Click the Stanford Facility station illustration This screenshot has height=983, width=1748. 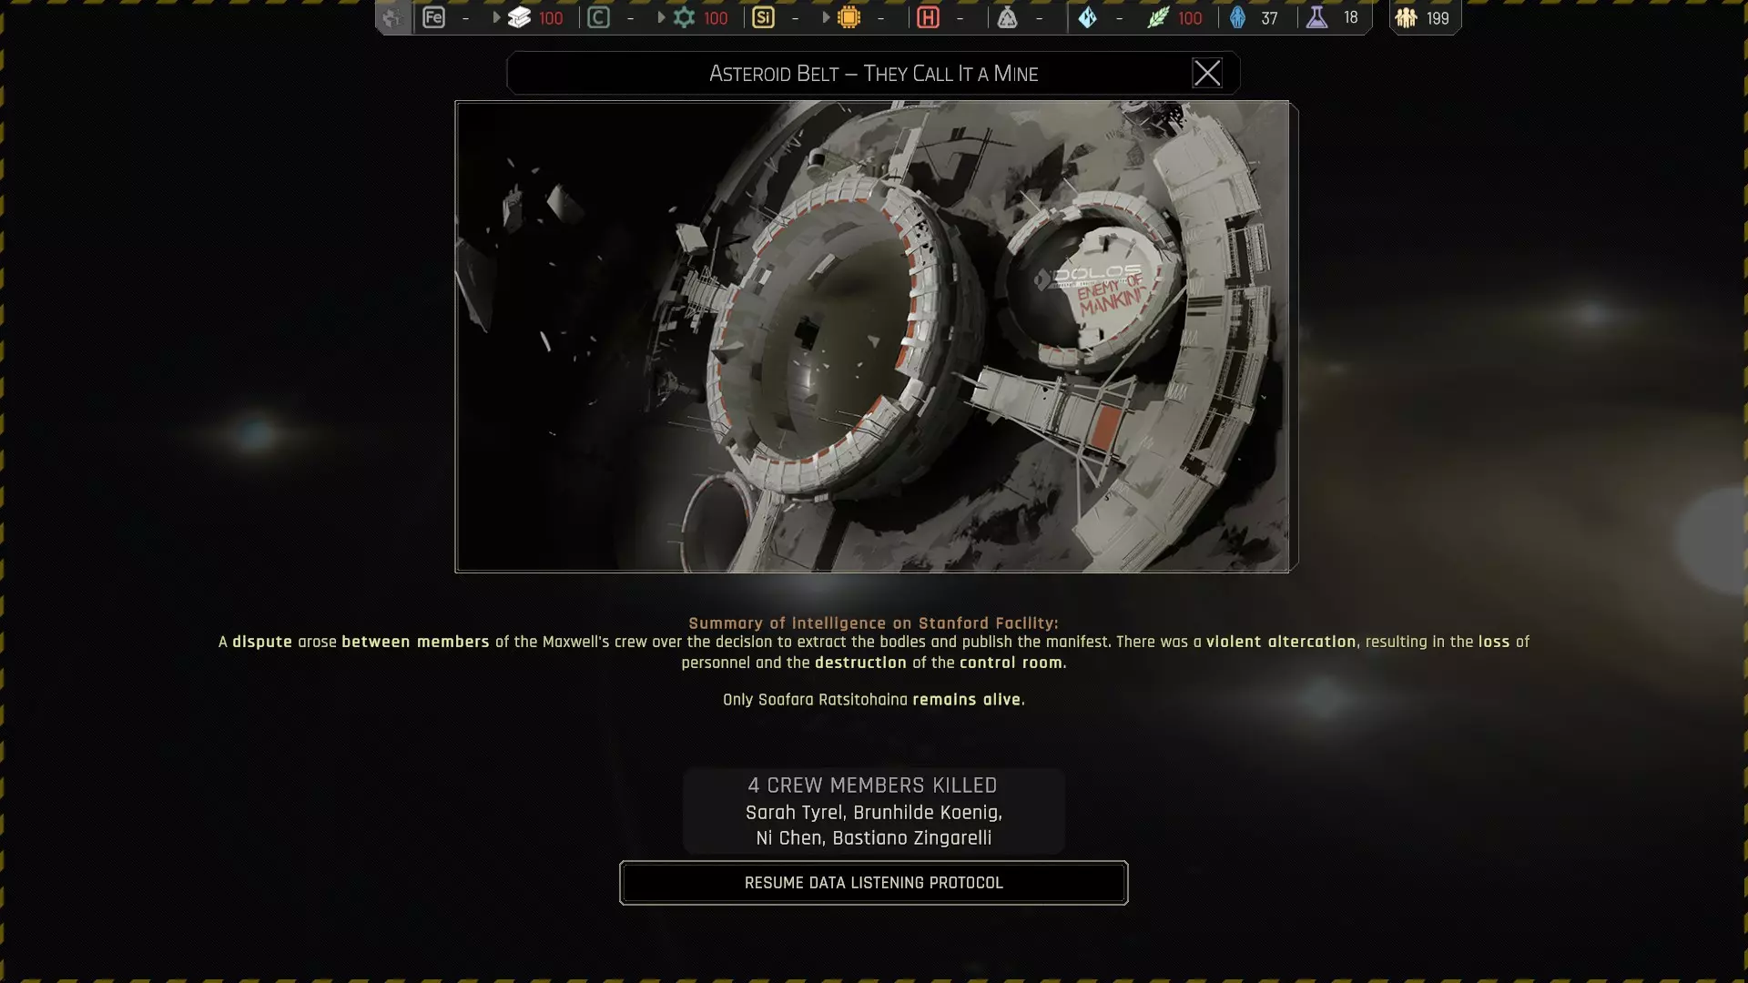(x=872, y=336)
